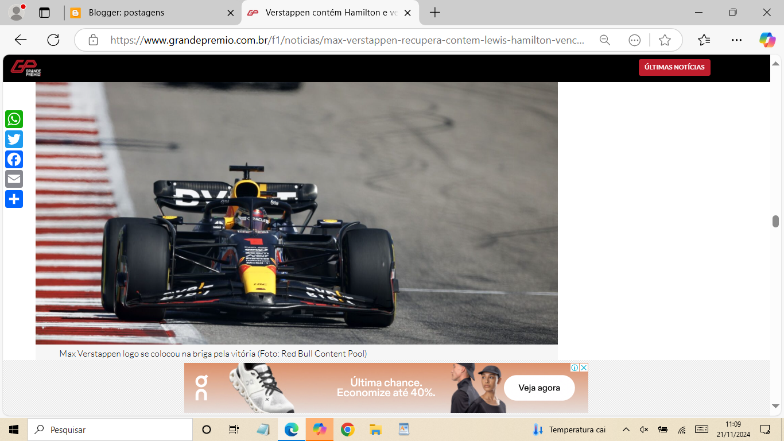This screenshot has width=784, height=441.
Task: Open the tab actions menu
Action: (x=44, y=13)
